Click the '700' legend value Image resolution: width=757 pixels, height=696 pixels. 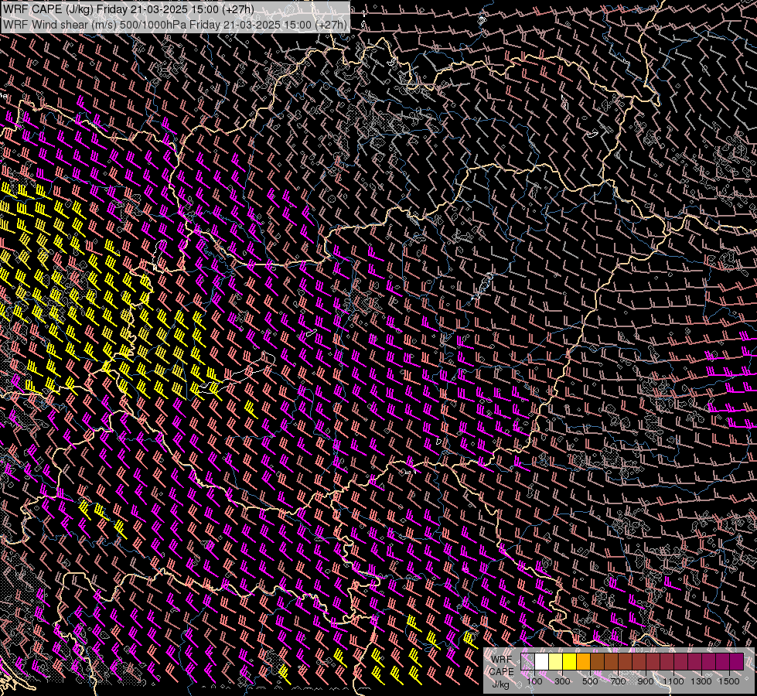tap(618, 681)
